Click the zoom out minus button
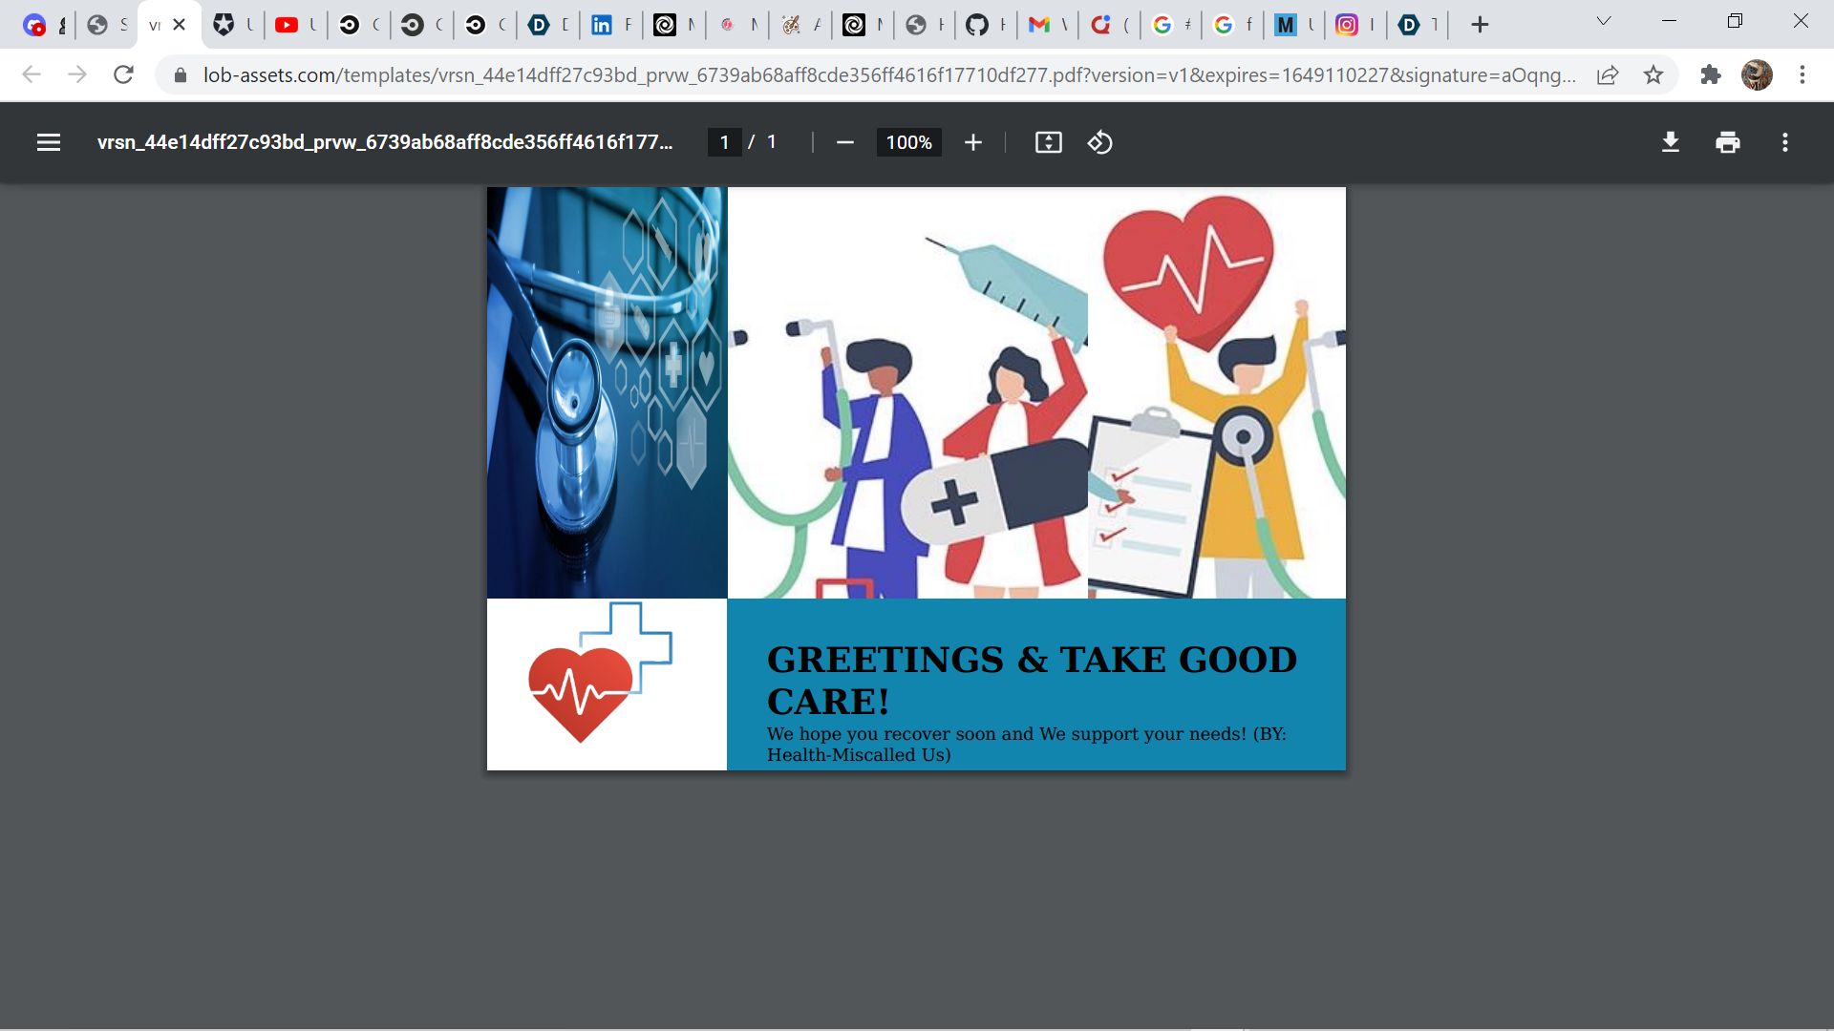 844,142
